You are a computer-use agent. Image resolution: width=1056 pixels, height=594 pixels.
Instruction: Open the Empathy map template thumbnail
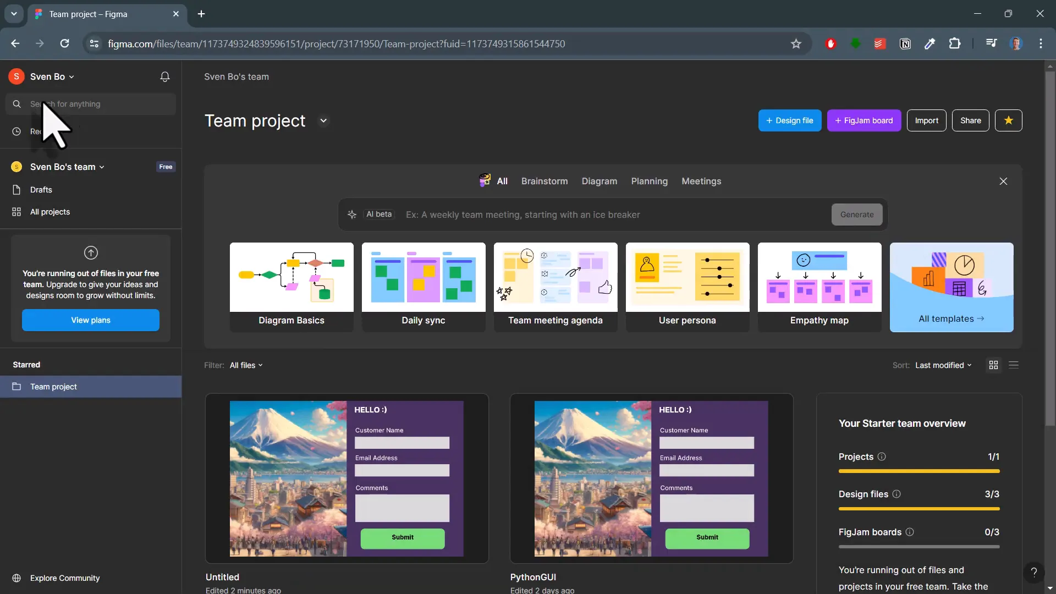pyautogui.click(x=819, y=278)
